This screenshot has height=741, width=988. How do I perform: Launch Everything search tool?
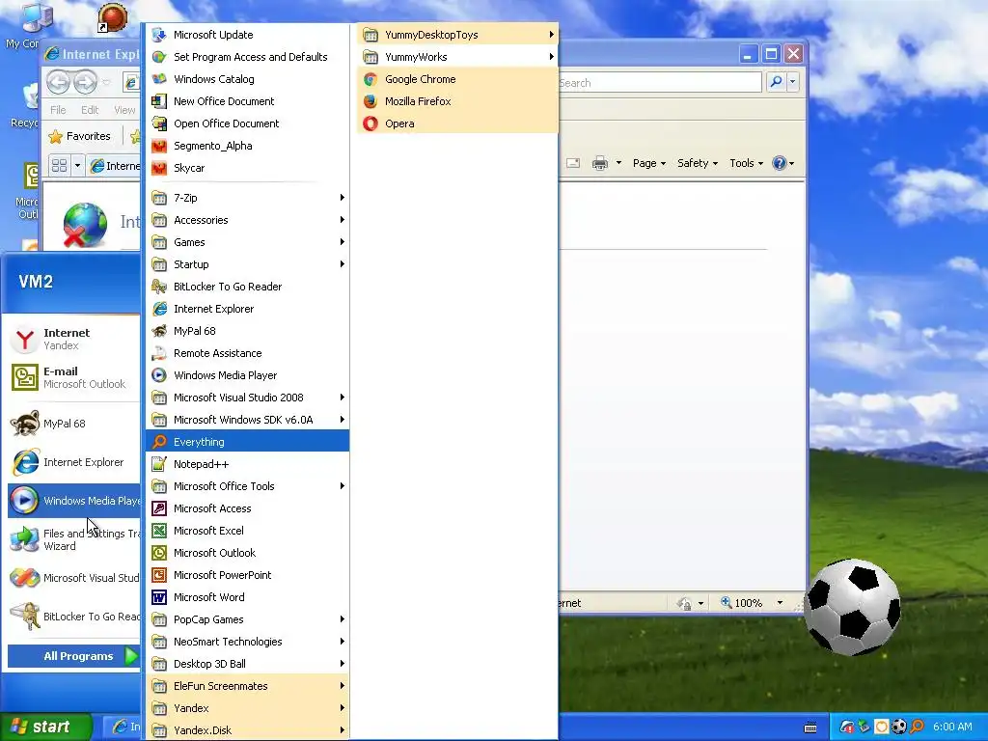pyautogui.click(x=247, y=442)
